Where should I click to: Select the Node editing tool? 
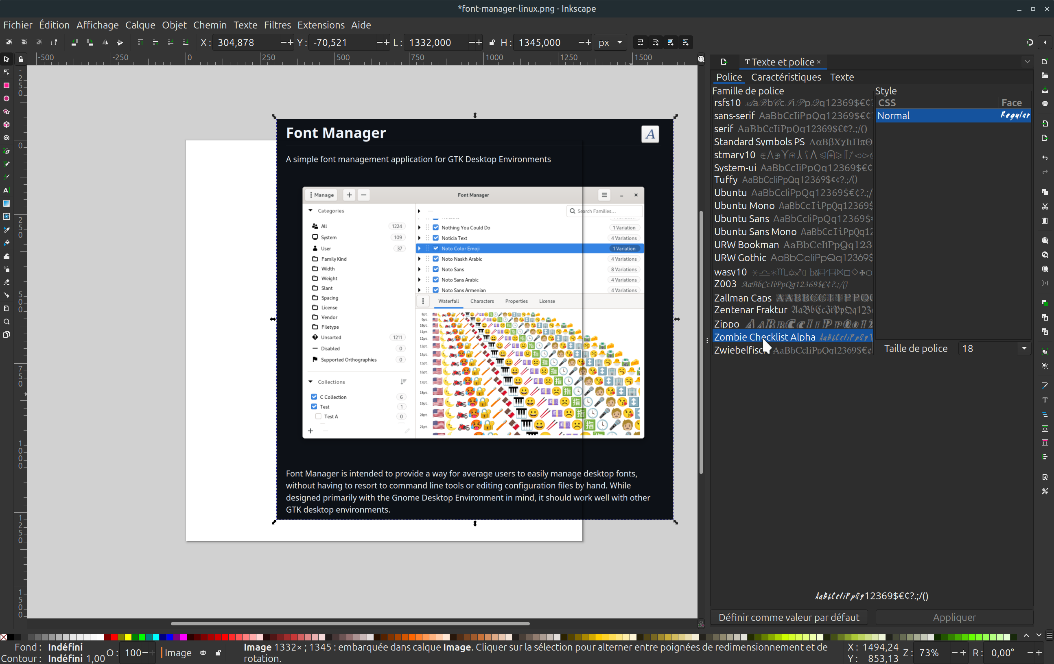pos(7,72)
